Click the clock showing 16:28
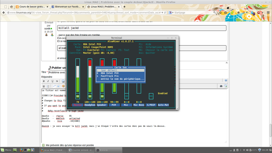 pyautogui.click(x=265, y=150)
